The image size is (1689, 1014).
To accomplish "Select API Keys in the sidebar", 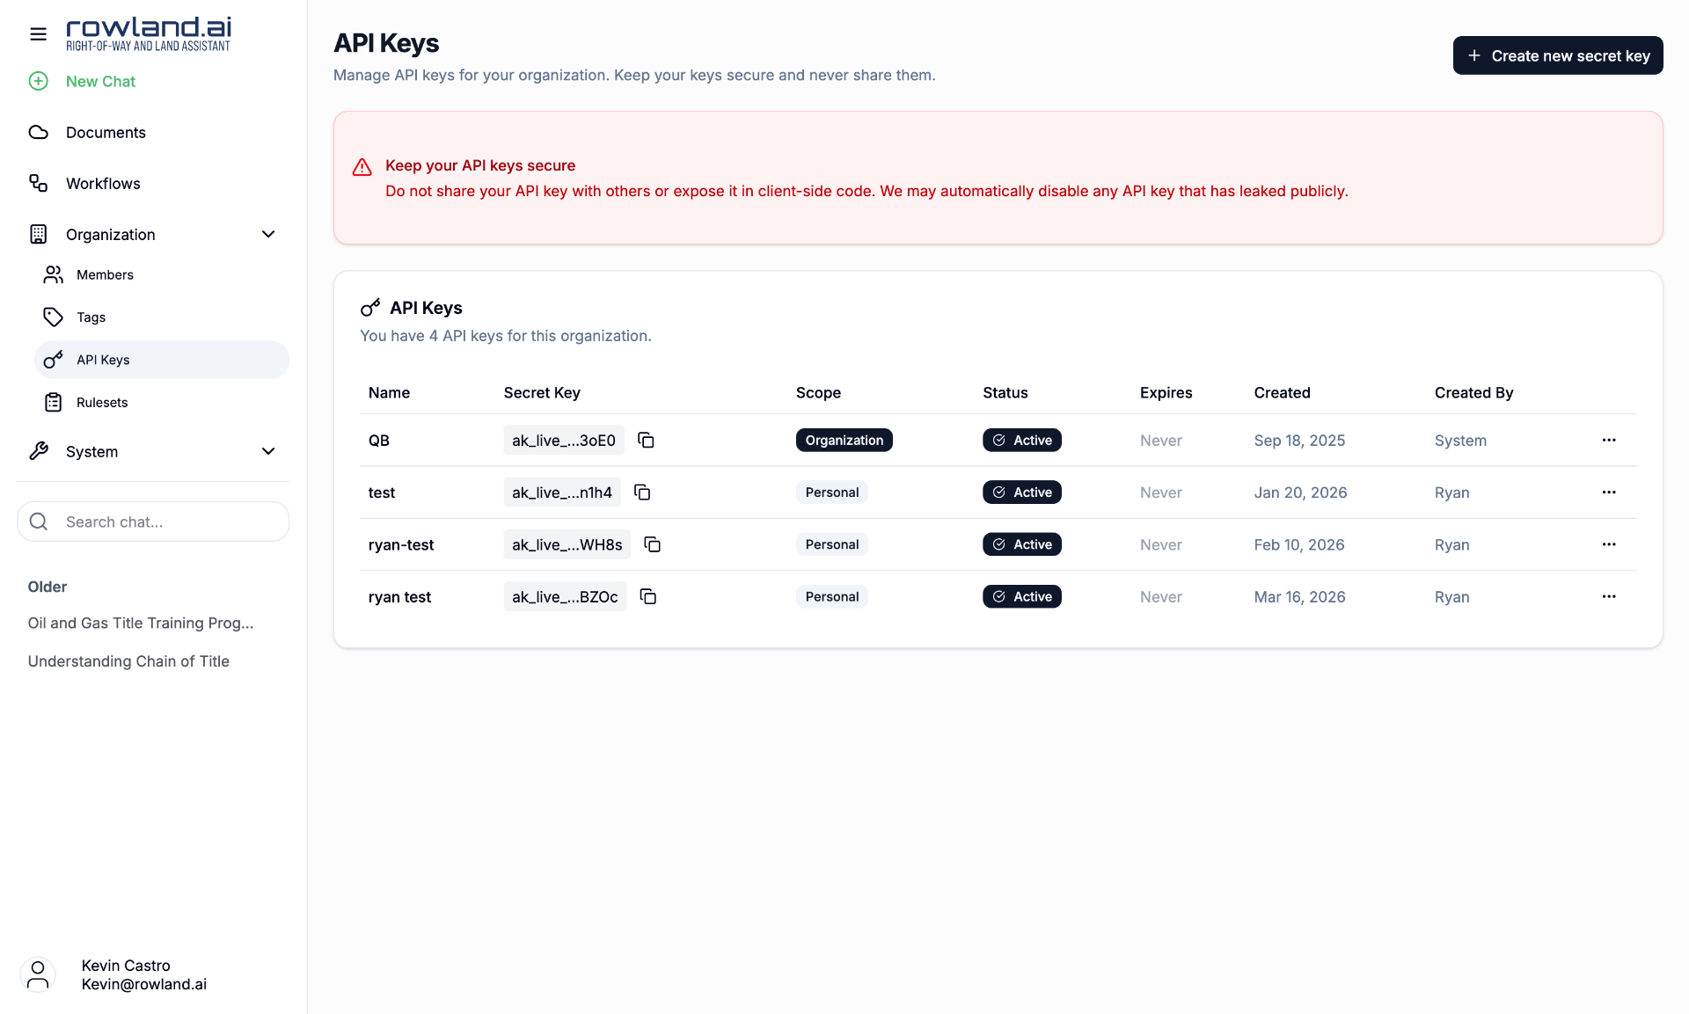I will (x=162, y=360).
